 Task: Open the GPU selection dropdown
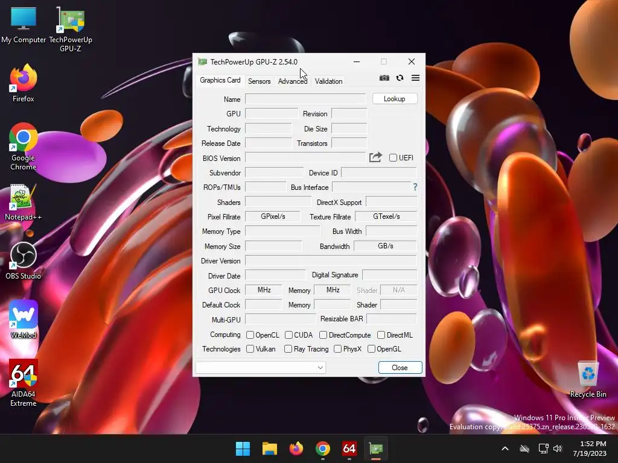261,367
